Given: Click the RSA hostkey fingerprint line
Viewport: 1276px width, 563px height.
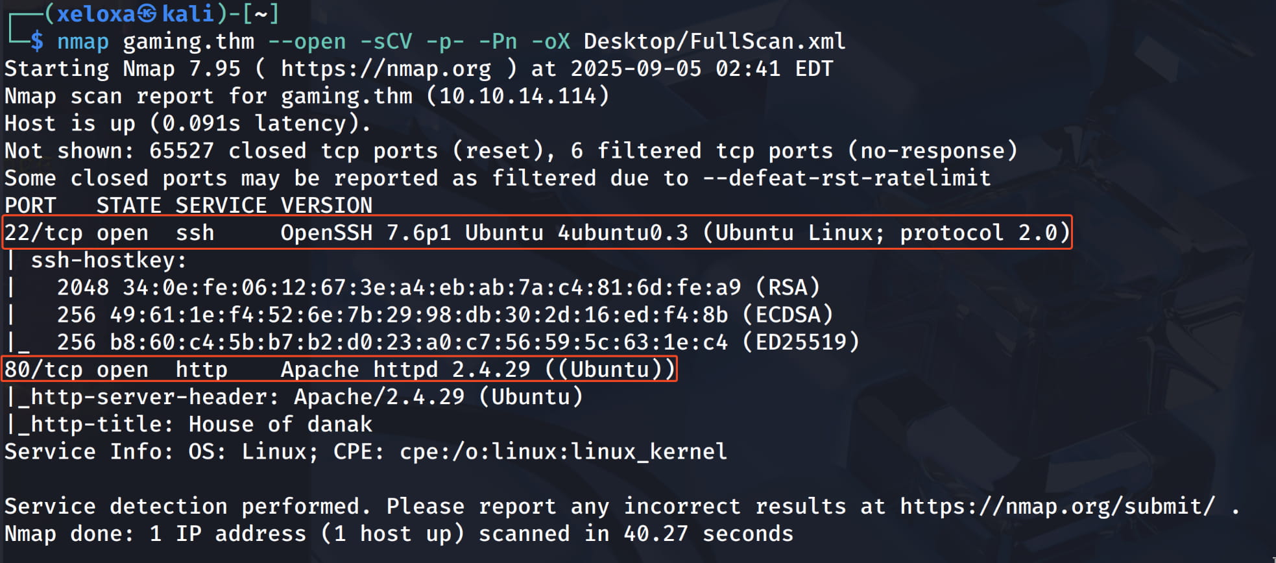Looking at the screenshot, I should tap(438, 287).
